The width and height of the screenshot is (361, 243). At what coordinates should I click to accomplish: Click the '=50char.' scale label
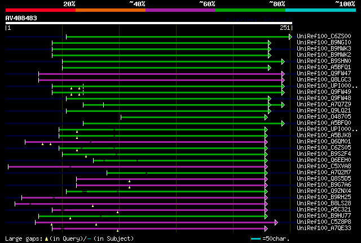click(276, 238)
